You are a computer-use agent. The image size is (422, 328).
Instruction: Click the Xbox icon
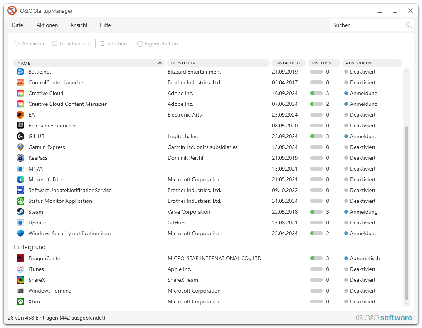20,301
